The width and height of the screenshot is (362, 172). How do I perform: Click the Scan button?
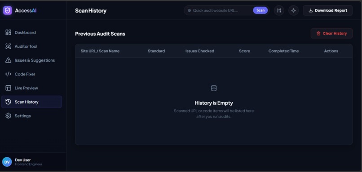260,10
